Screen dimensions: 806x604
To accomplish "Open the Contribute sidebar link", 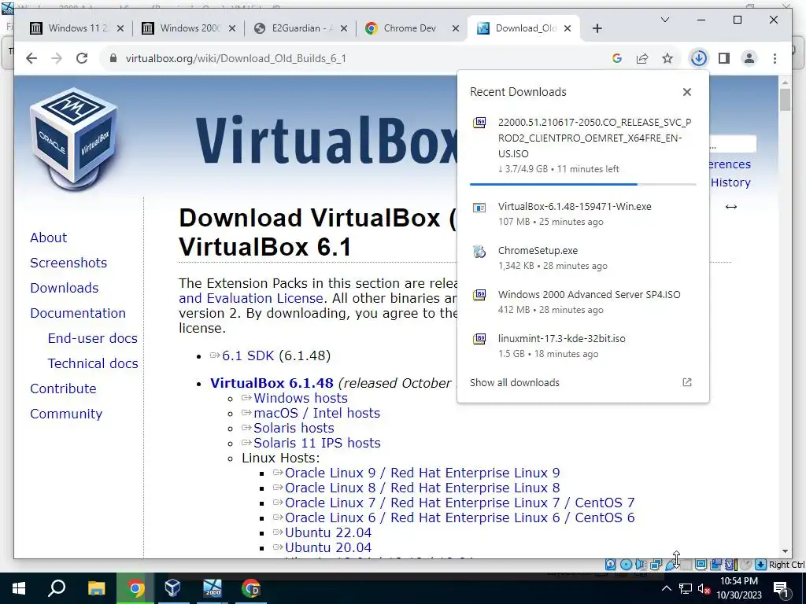I will coord(63,389).
